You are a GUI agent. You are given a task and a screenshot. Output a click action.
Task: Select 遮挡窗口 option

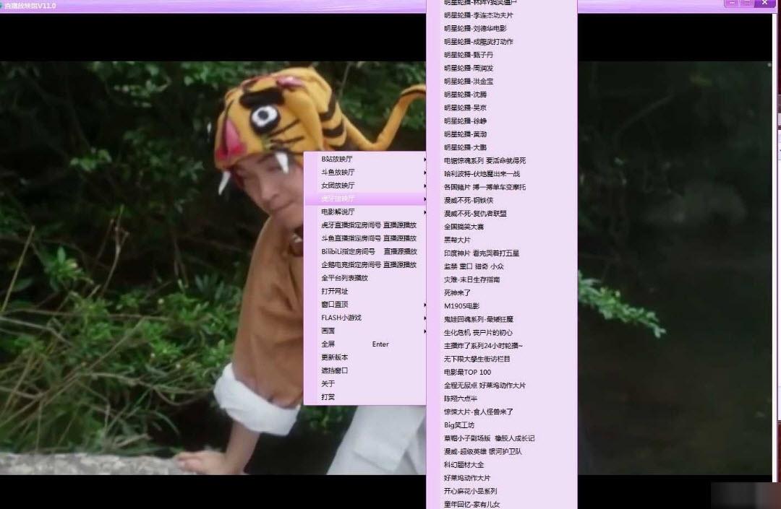click(x=365, y=370)
